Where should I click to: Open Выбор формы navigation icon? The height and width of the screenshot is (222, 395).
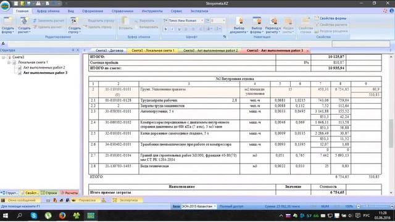click(257, 21)
